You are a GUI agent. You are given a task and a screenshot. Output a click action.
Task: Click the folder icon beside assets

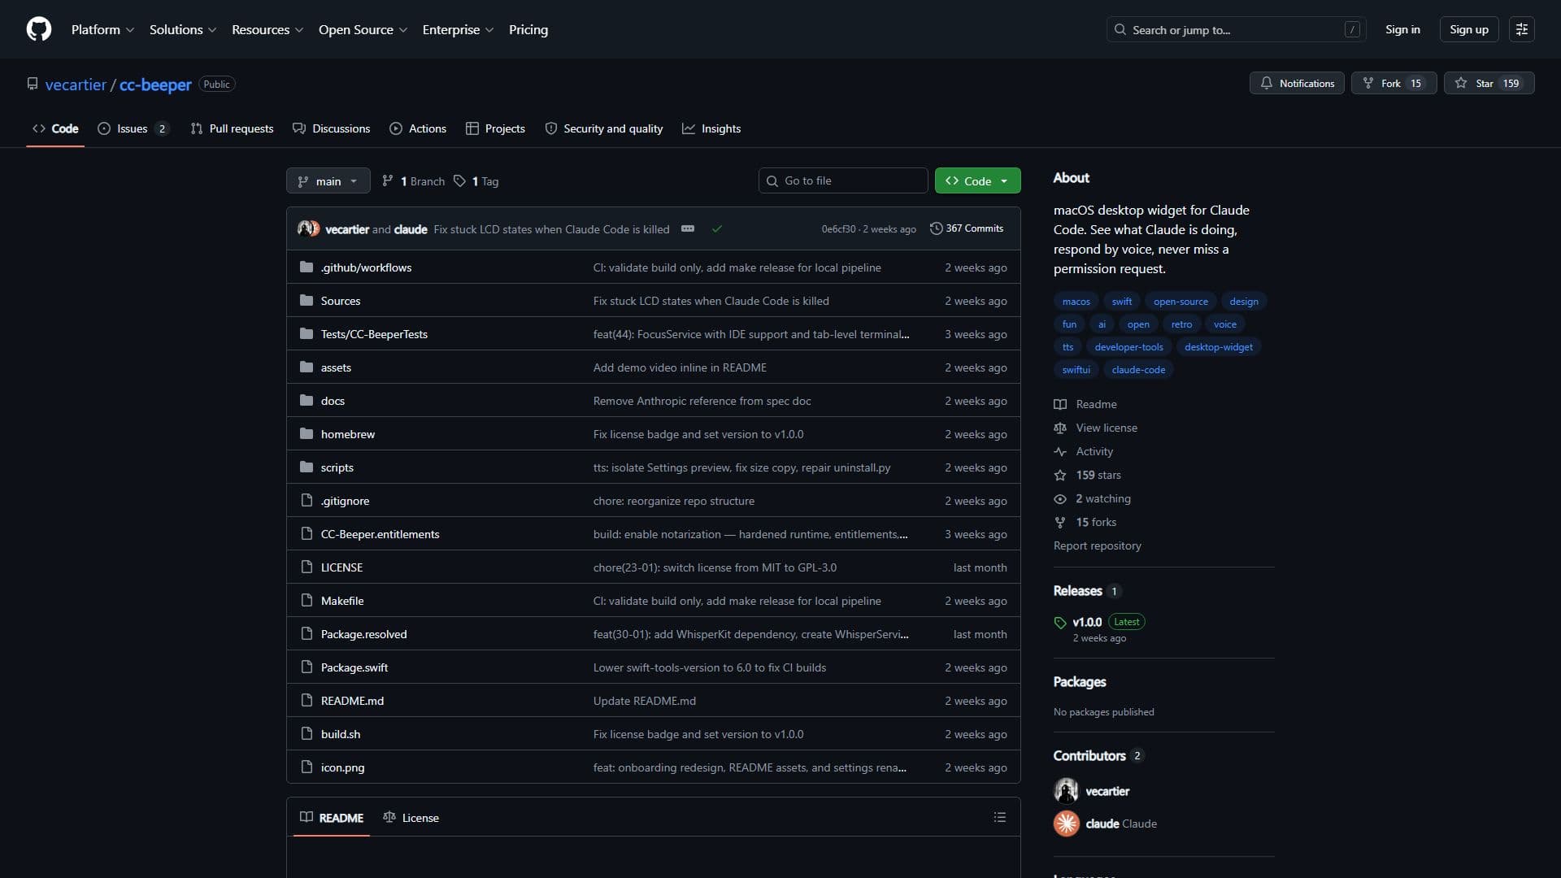click(x=307, y=367)
